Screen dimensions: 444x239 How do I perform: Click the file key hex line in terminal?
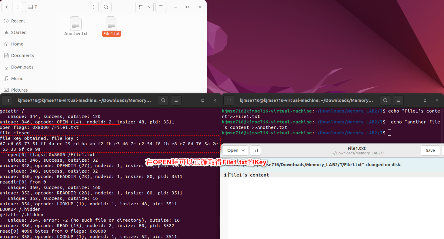click(109, 144)
